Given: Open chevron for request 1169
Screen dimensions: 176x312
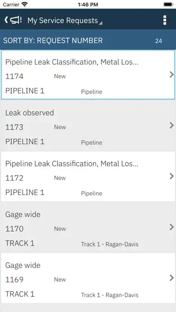Looking at the screenshot, I should coord(172,278).
